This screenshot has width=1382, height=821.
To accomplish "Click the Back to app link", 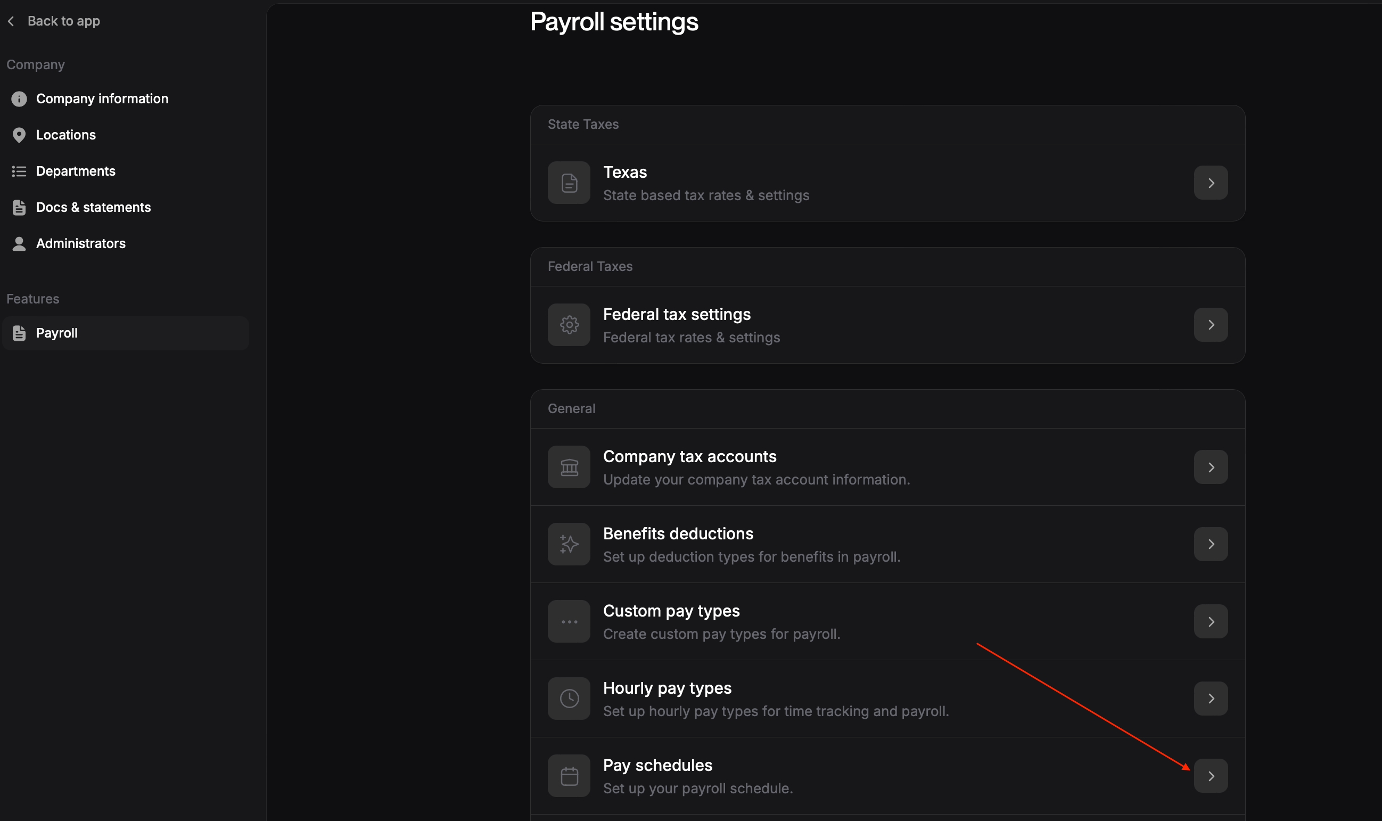I will pos(63,21).
